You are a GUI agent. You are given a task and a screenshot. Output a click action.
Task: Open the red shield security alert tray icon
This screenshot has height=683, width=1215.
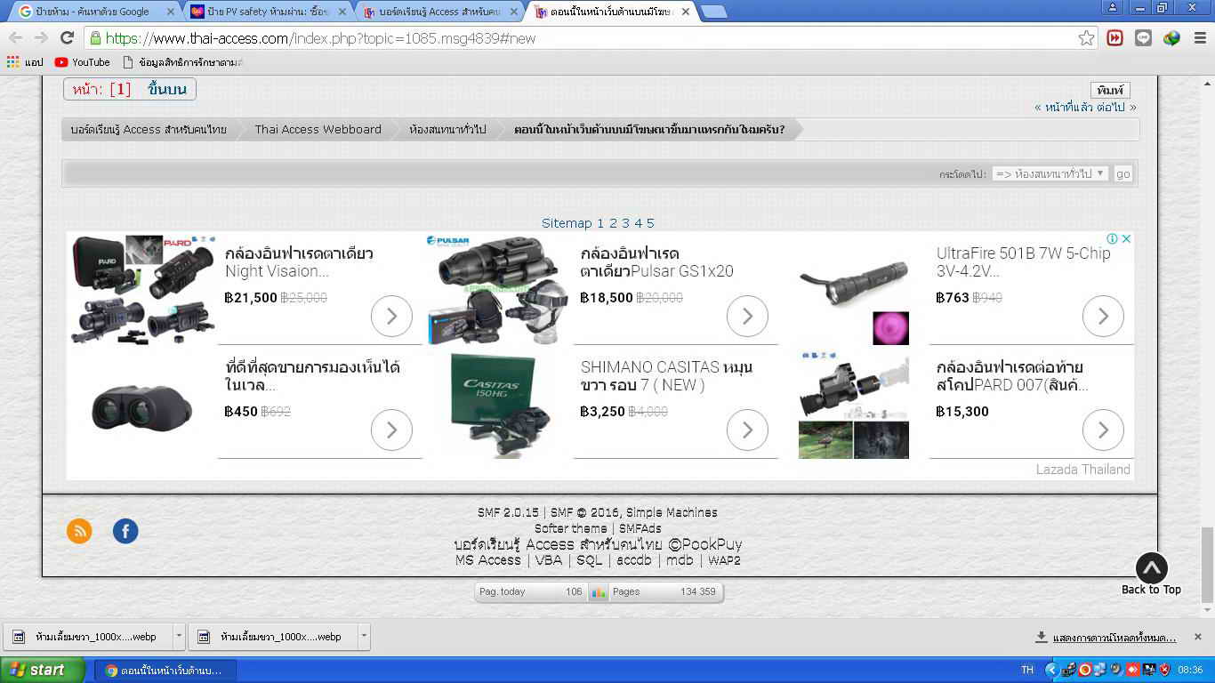coord(1164,670)
